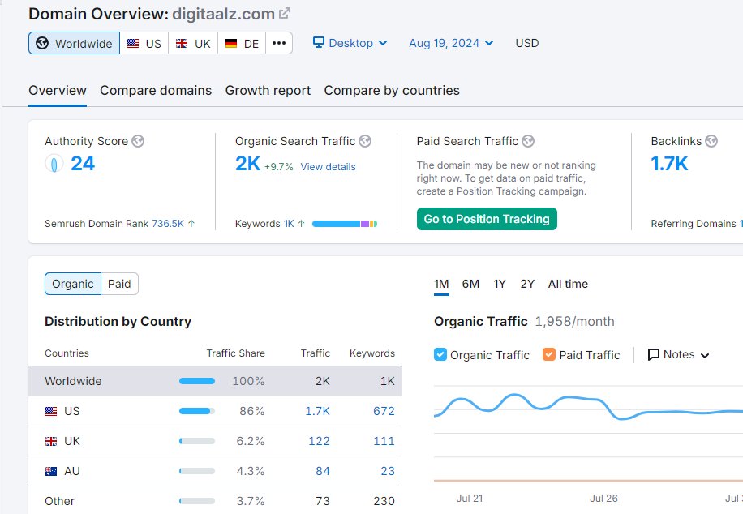Click UK keywords value 111
Image resolution: width=743 pixels, height=514 pixels.
point(384,442)
